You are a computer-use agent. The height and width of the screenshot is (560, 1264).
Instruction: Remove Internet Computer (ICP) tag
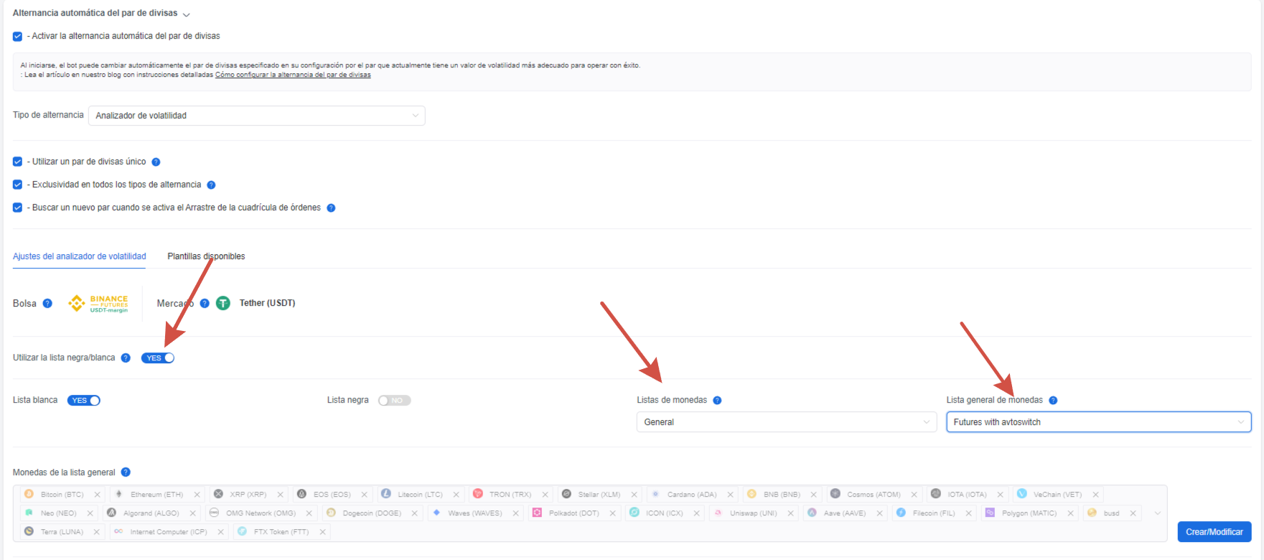pos(220,532)
